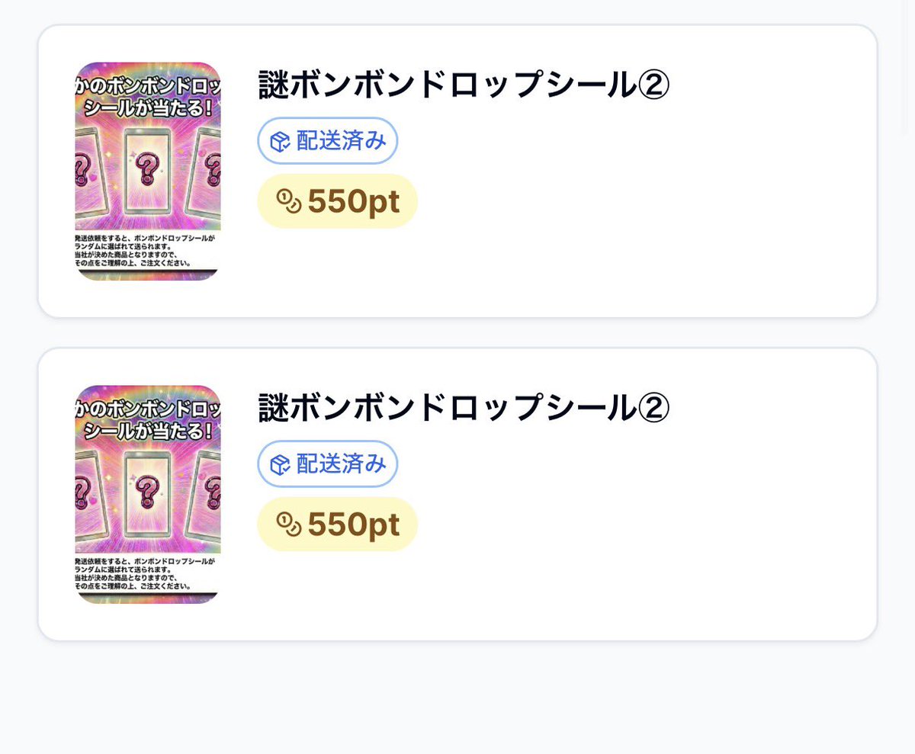Select the 550pt text in the first card
The width and height of the screenshot is (915, 754).
click(354, 202)
